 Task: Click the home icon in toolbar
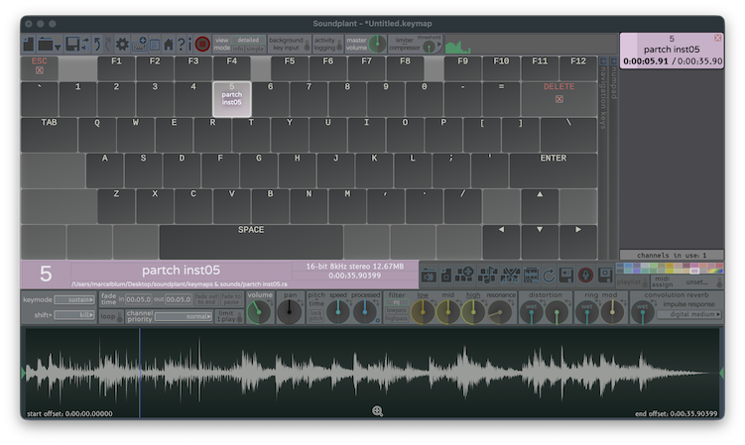point(169,45)
